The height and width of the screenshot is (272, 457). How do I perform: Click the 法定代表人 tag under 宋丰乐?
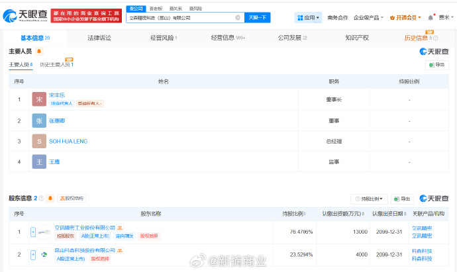point(62,103)
